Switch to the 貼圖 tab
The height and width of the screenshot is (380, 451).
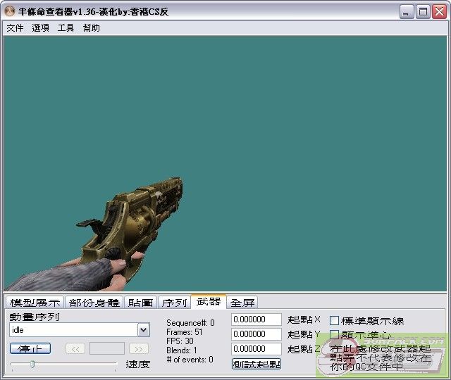(141, 303)
